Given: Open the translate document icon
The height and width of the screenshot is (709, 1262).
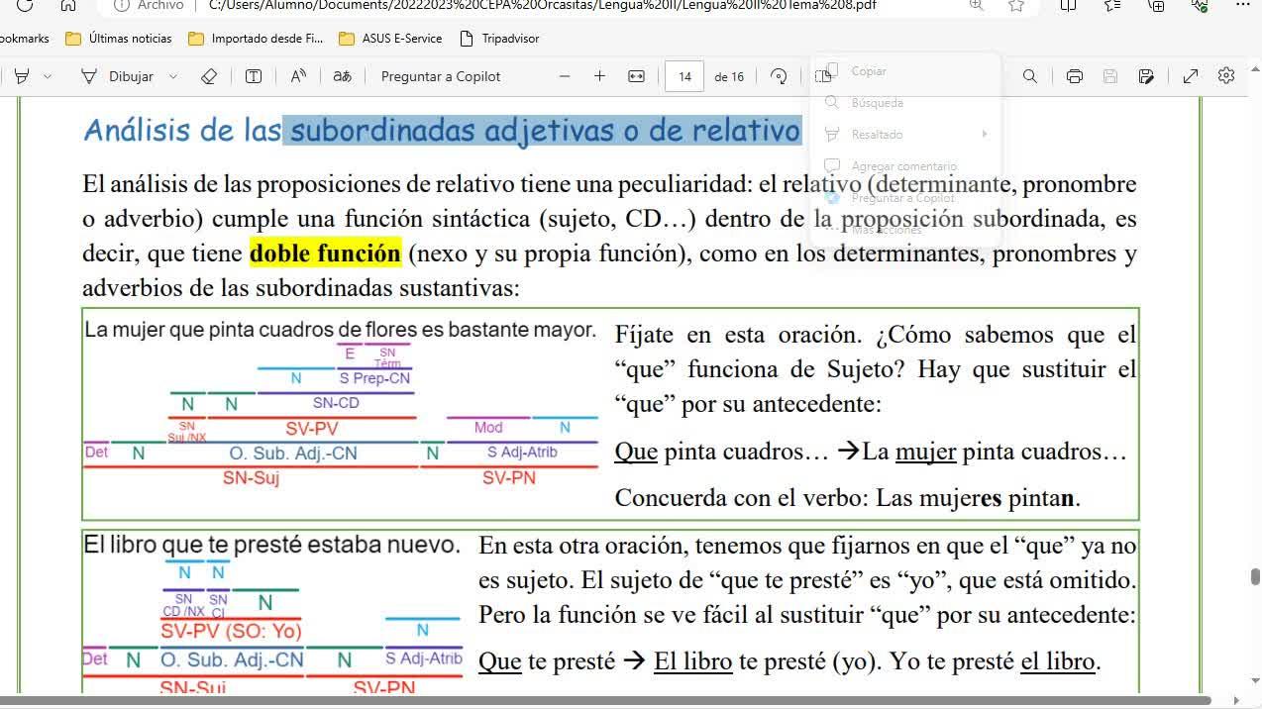Looking at the screenshot, I should click(x=342, y=76).
